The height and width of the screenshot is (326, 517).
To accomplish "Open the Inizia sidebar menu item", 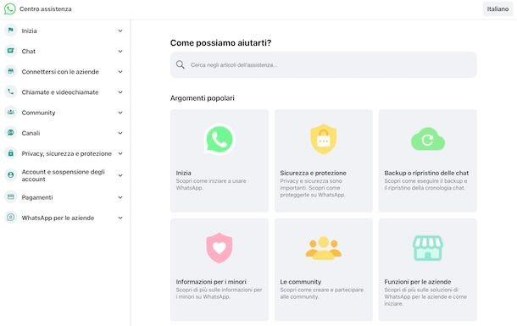I will (x=30, y=30).
